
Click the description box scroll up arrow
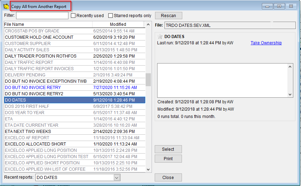[x=290, y=67]
